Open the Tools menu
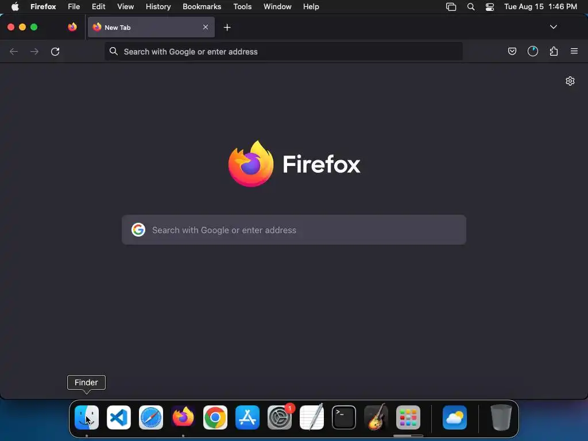The height and width of the screenshot is (441, 588). pyautogui.click(x=242, y=7)
